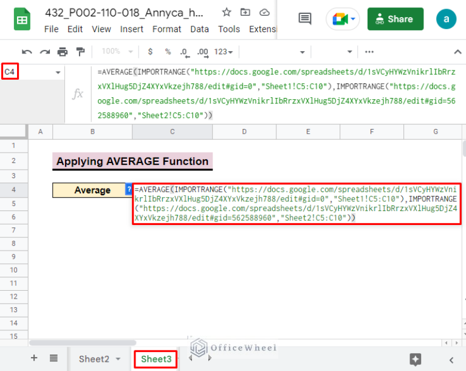Open the File menu
Screen dimensions: 466x371
52,29
